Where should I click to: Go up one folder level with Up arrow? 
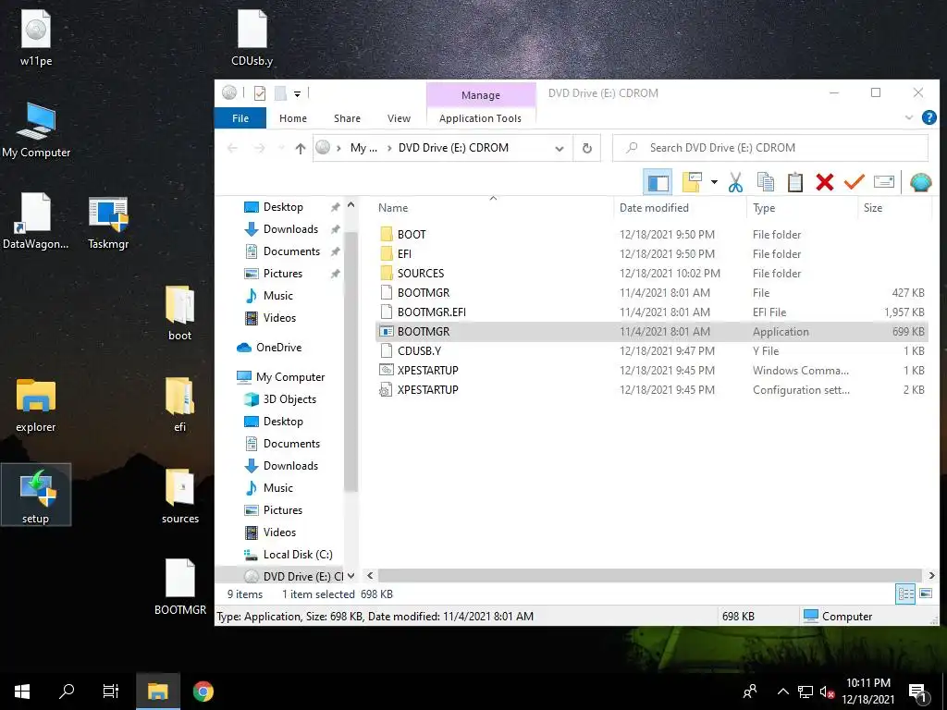coord(301,148)
